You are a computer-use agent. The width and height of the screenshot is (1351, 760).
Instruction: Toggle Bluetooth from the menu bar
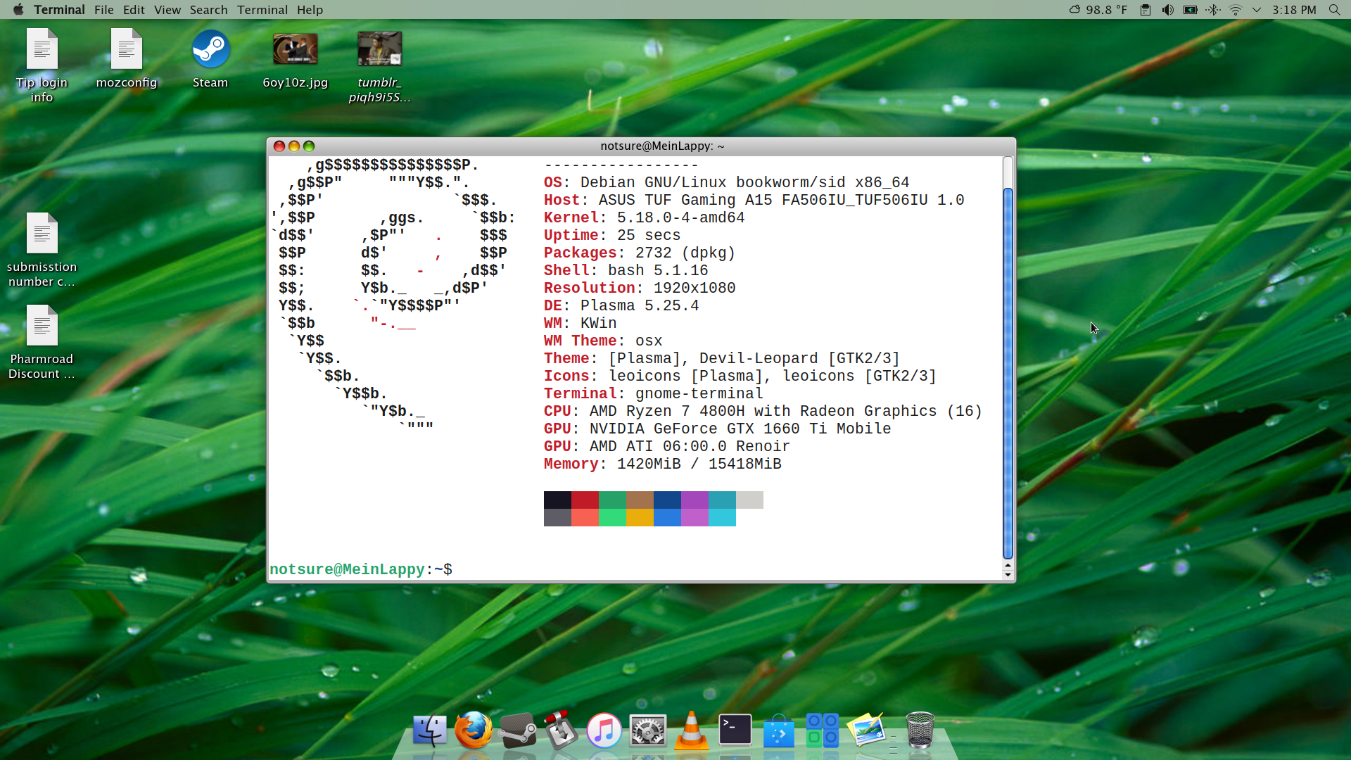coord(1214,10)
